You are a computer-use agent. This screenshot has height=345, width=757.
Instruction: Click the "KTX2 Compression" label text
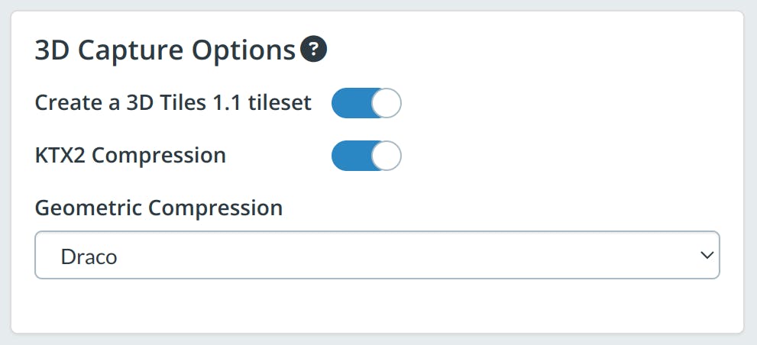click(131, 156)
